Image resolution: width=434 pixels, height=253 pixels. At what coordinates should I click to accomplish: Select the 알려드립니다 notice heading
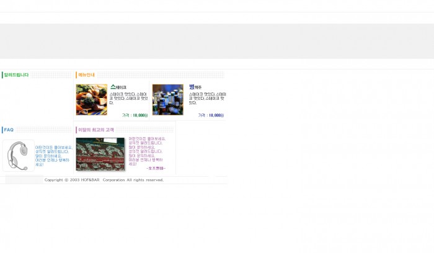point(17,75)
